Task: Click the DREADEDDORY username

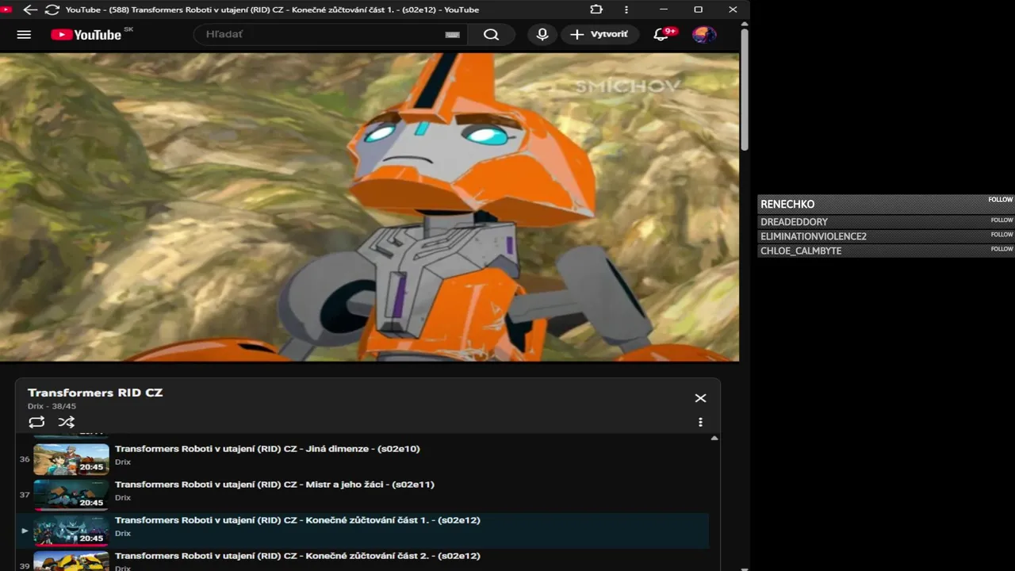Action: [x=794, y=222]
